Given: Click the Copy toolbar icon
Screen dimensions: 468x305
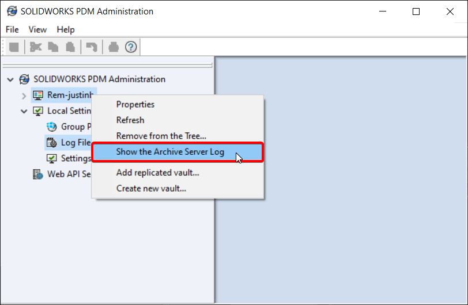Looking at the screenshot, I should (53, 47).
